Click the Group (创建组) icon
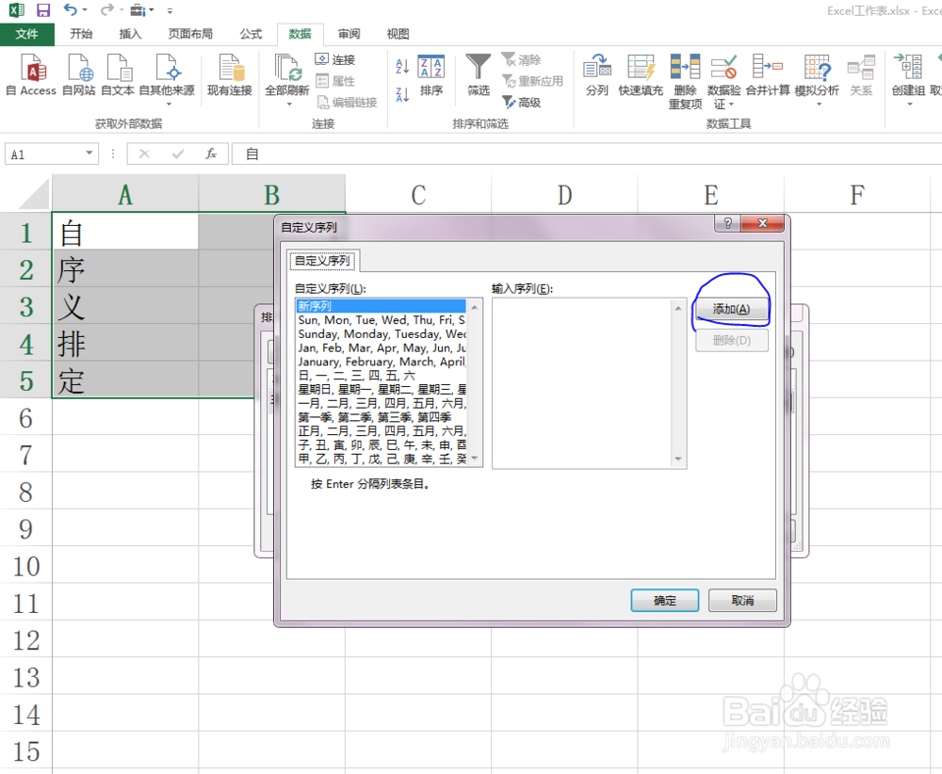The image size is (942, 774). point(908,67)
